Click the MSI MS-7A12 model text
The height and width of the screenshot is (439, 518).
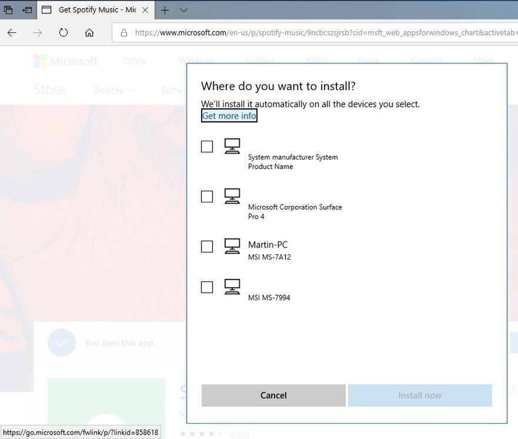tap(269, 257)
